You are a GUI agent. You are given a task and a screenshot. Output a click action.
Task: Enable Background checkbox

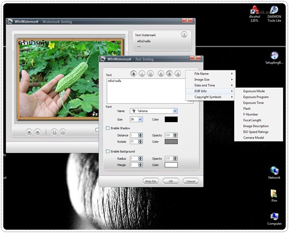(x=108, y=151)
